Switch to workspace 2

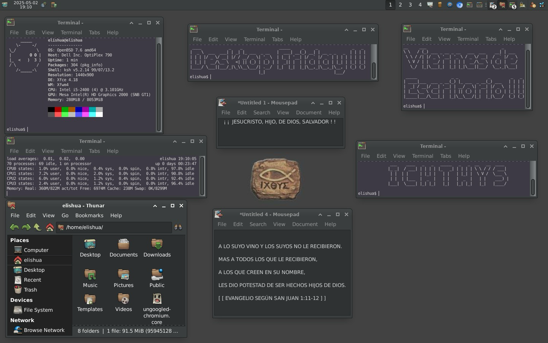tap(400, 5)
